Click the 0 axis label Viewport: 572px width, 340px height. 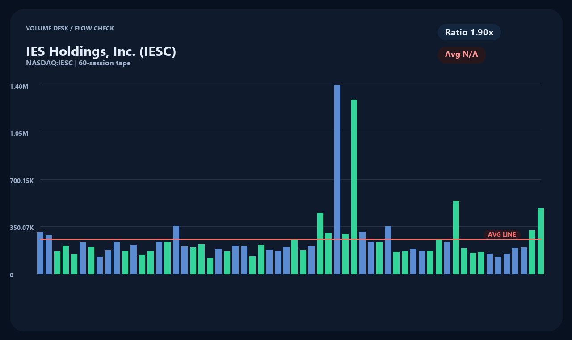12,275
